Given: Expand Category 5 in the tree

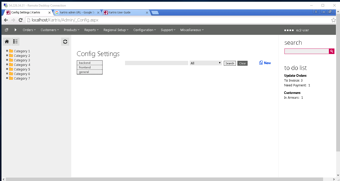Looking at the screenshot, I should pyautogui.click(x=7, y=69).
